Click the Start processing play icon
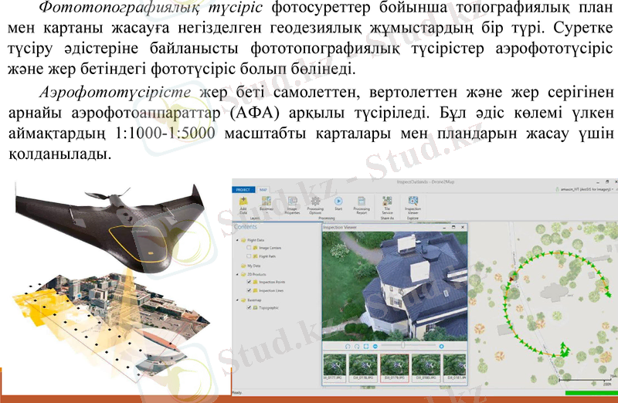This screenshot has height=403, width=618. point(338,201)
